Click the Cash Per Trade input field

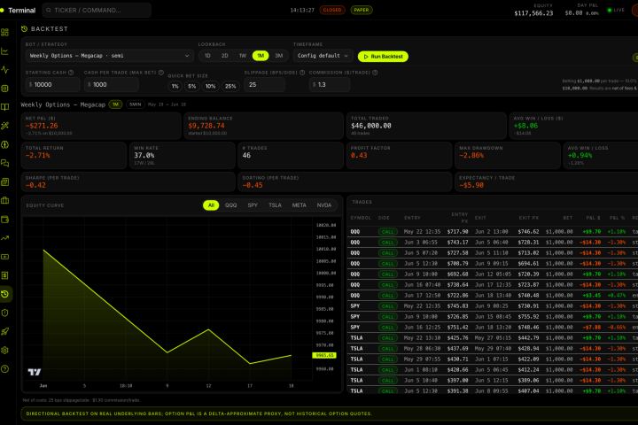coord(111,85)
